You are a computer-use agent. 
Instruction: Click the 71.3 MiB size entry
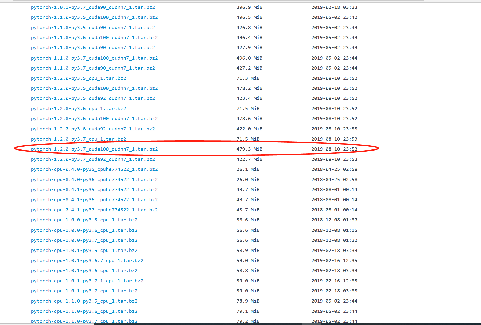point(248,78)
